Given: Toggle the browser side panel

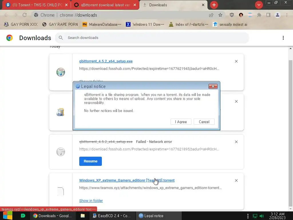Looking at the screenshot, I should pyautogui.click(x=268, y=15).
